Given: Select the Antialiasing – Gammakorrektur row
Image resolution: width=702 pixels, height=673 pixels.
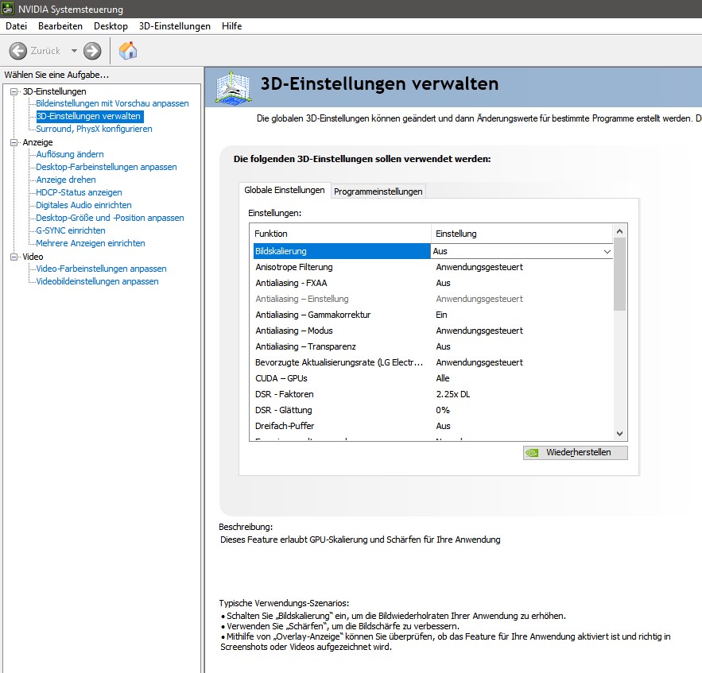Looking at the screenshot, I should pyautogui.click(x=433, y=315).
